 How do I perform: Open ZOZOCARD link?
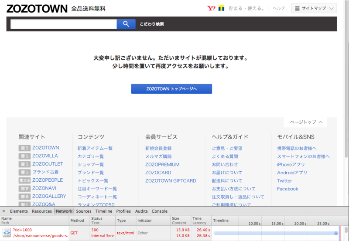click(158, 173)
